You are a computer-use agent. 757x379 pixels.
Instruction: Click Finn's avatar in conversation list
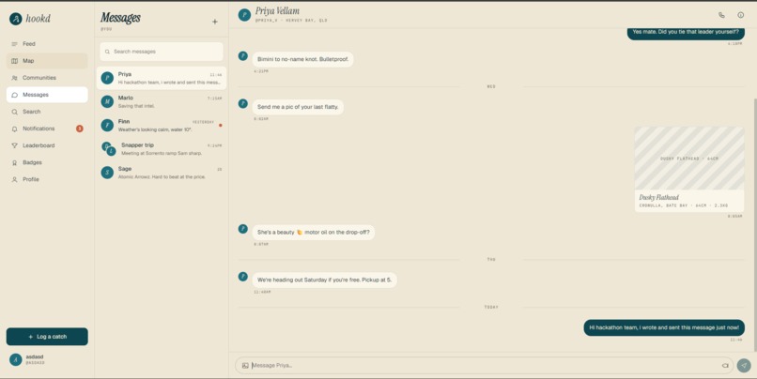point(107,125)
